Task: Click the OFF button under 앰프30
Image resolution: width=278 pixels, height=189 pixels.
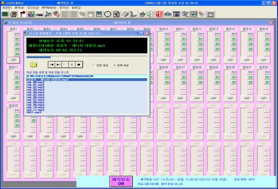Action: click(230, 98)
